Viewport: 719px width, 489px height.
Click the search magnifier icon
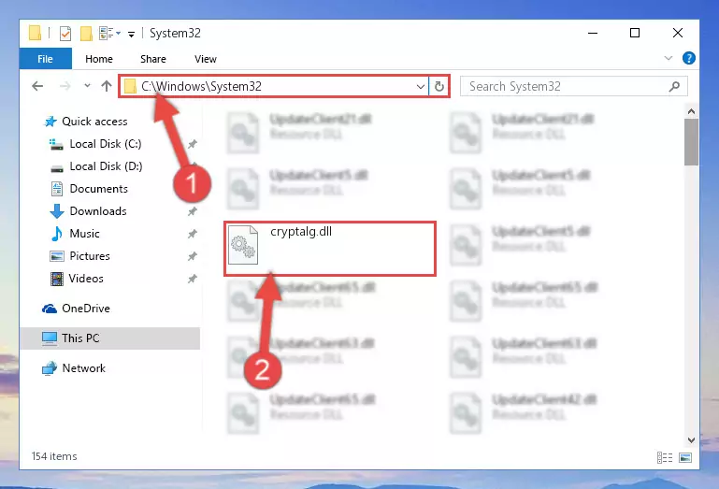[x=674, y=86]
